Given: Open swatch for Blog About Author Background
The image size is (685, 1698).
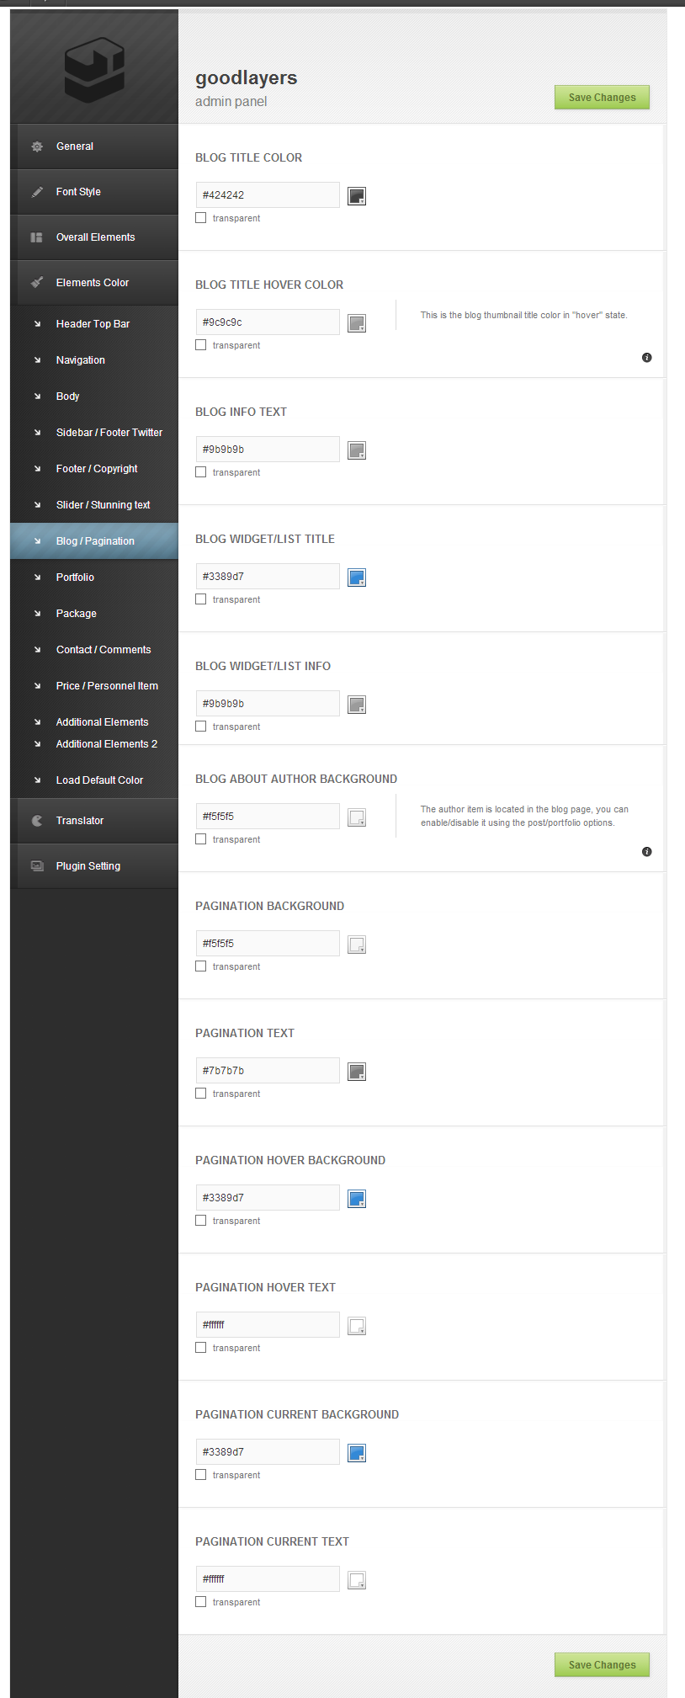Looking at the screenshot, I should click(x=357, y=817).
